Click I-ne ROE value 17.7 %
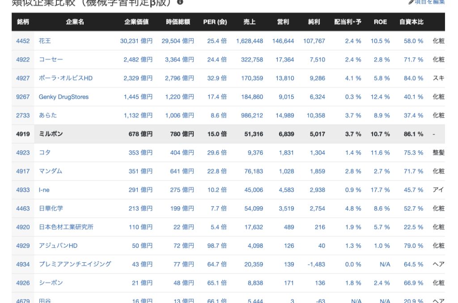 380,190
